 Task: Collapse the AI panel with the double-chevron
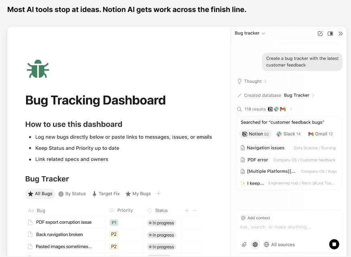coord(341,34)
